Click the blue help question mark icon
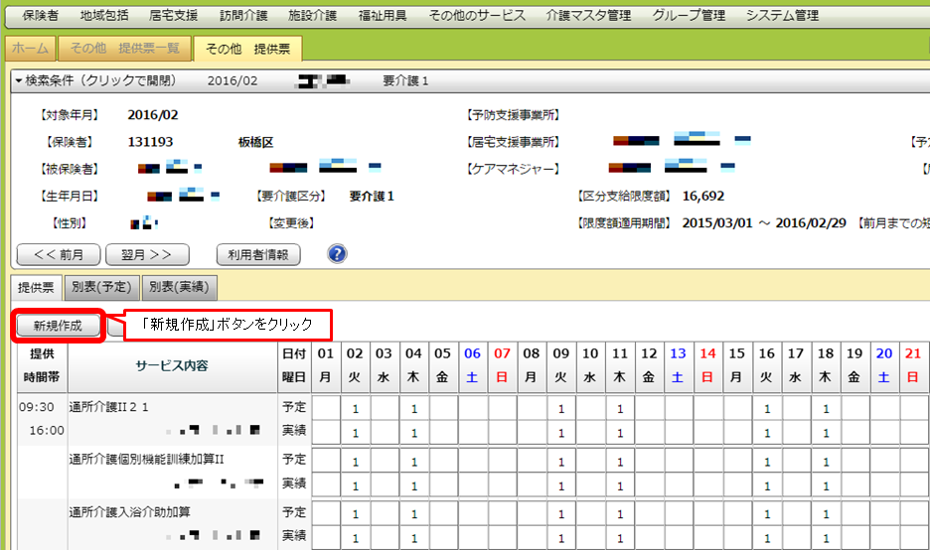The image size is (930, 550). pyautogui.click(x=337, y=254)
